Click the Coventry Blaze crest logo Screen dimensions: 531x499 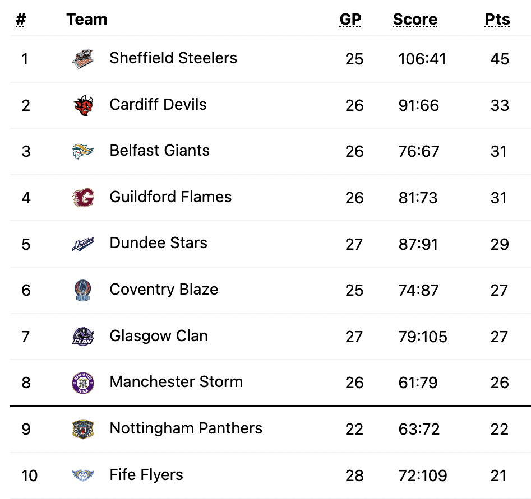(x=83, y=290)
